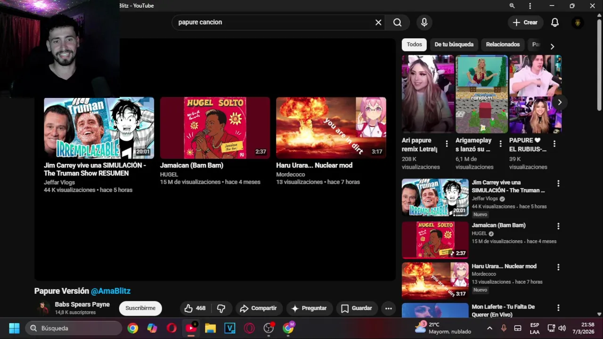Open the volume speaker tray icon
The image size is (603, 339).
(562, 328)
